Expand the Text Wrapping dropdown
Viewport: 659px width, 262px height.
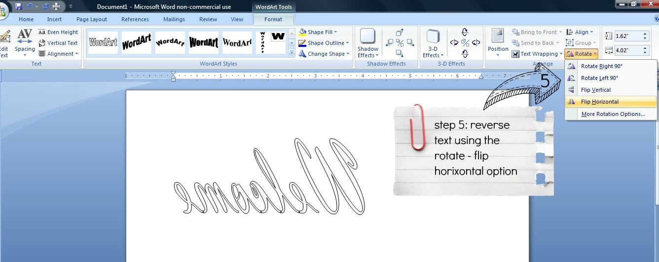[x=537, y=54]
